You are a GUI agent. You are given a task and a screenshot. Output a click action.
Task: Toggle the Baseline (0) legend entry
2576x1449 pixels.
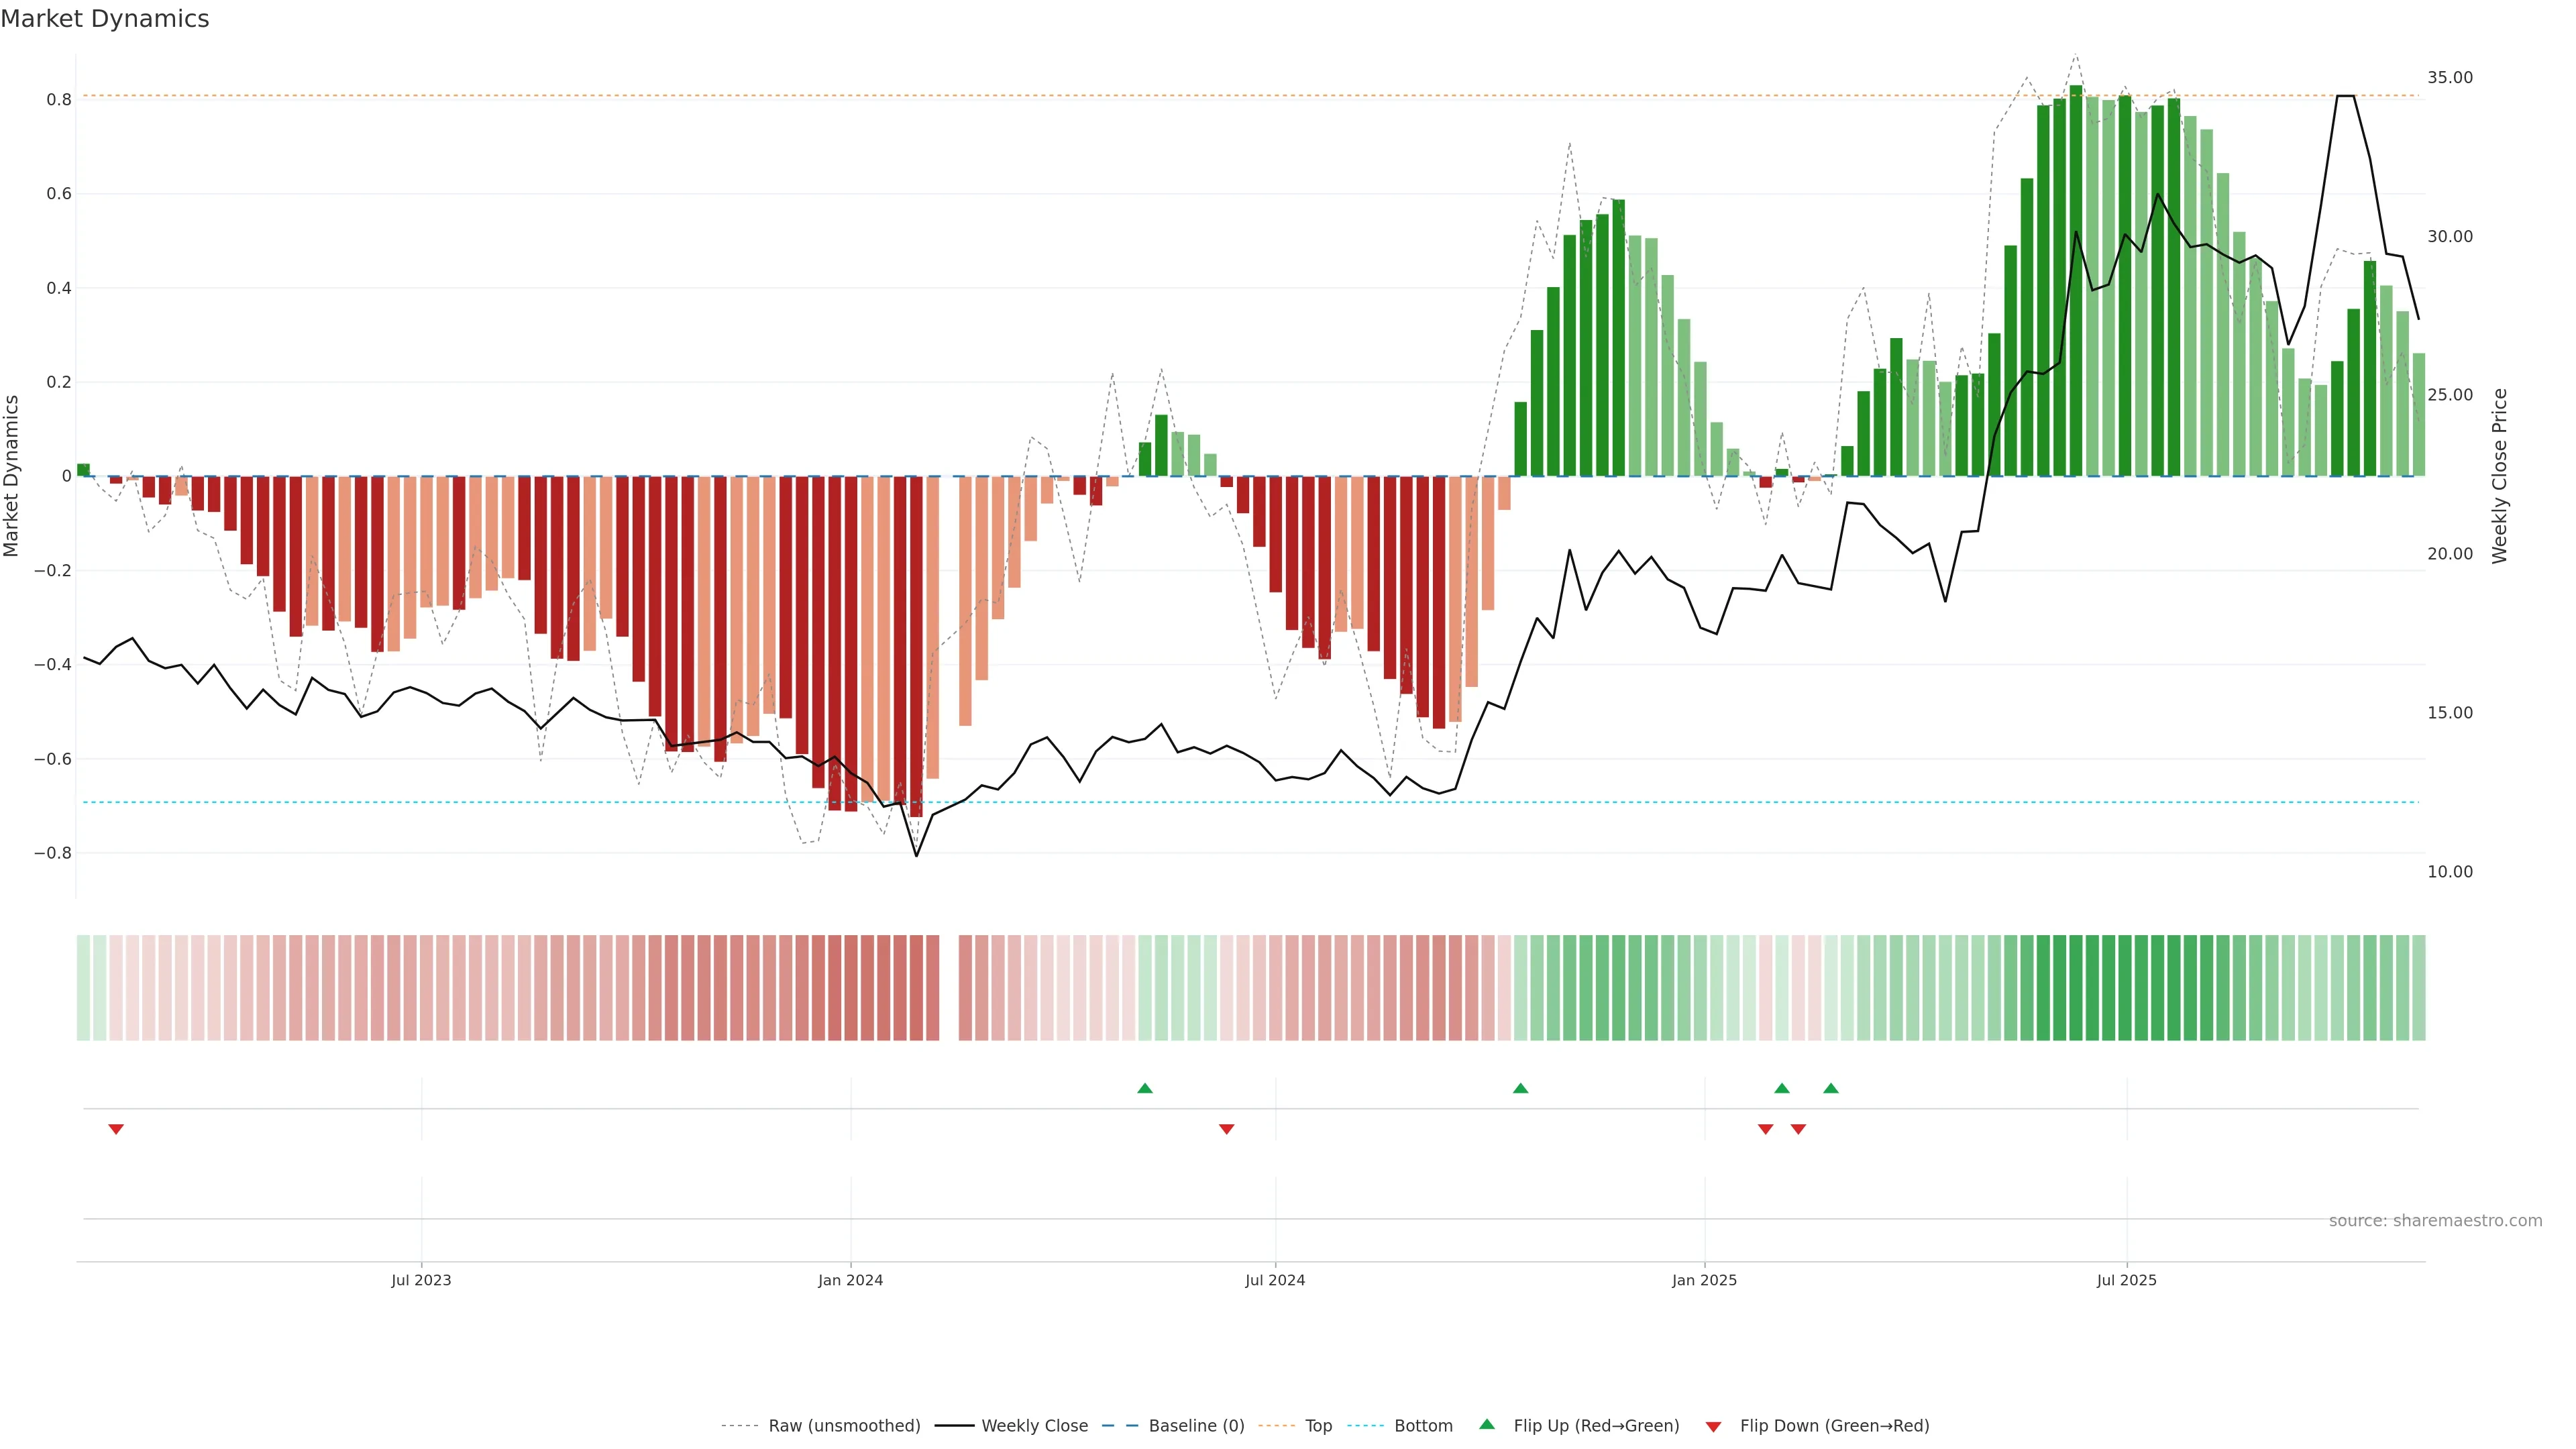tap(1196, 1425)
